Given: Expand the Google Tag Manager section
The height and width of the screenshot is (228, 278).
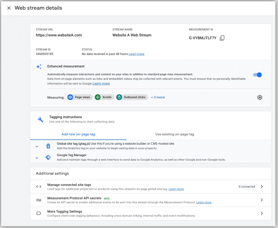Looking at the screenshot, I should (x=37, y=158).
